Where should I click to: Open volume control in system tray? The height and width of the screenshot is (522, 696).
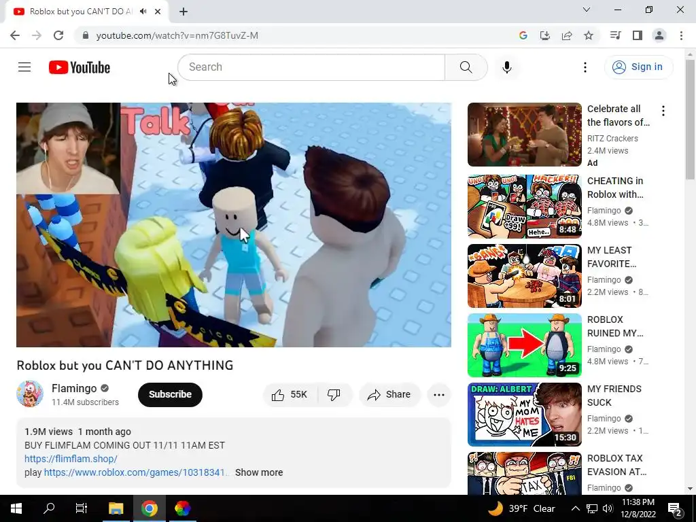click(608, 508)
